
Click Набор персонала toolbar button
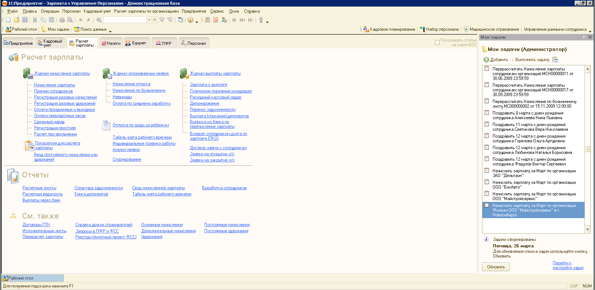click(x=439, y=29)
